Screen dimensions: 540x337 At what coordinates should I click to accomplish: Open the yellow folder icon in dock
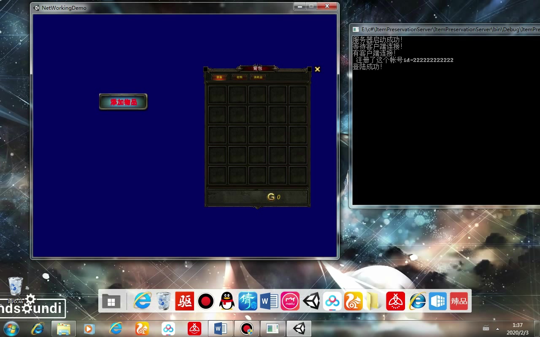pyautogui.click(x=373, y=301)
